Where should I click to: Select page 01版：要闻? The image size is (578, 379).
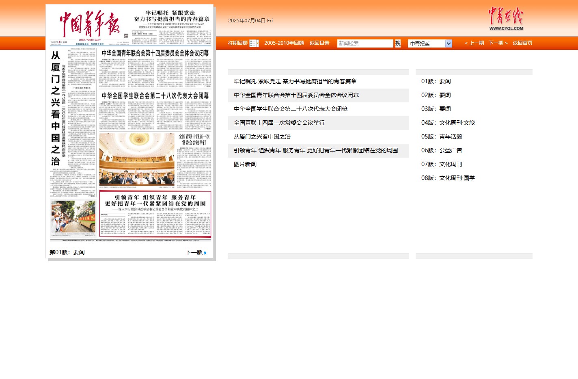pyautogui.click(x=436, y=81)
